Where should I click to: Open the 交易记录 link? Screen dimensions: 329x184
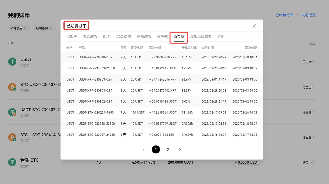[308, 15]
